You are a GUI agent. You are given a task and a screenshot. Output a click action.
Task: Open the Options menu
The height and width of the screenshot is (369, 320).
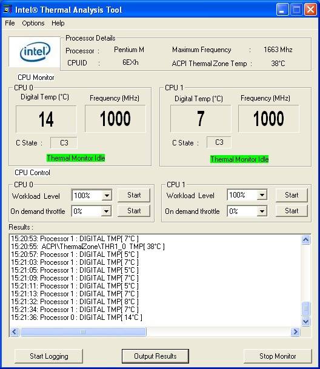click(x=33, y=23)
